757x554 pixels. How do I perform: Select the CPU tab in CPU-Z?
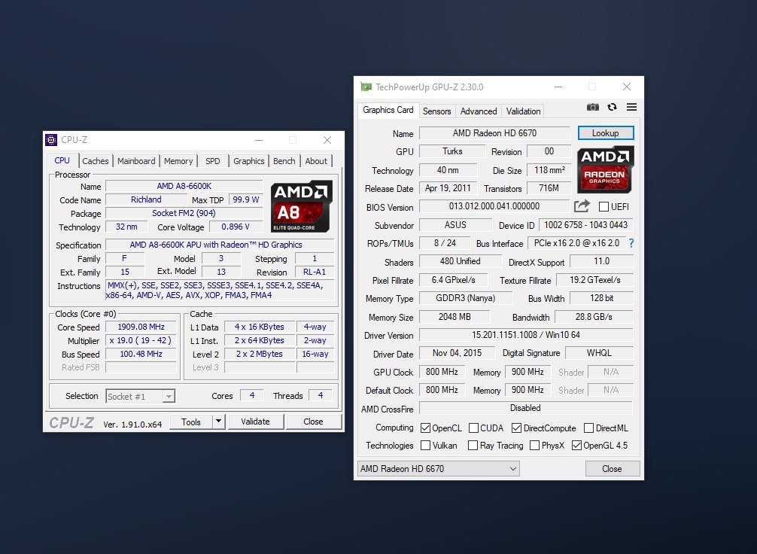[62, 160]
